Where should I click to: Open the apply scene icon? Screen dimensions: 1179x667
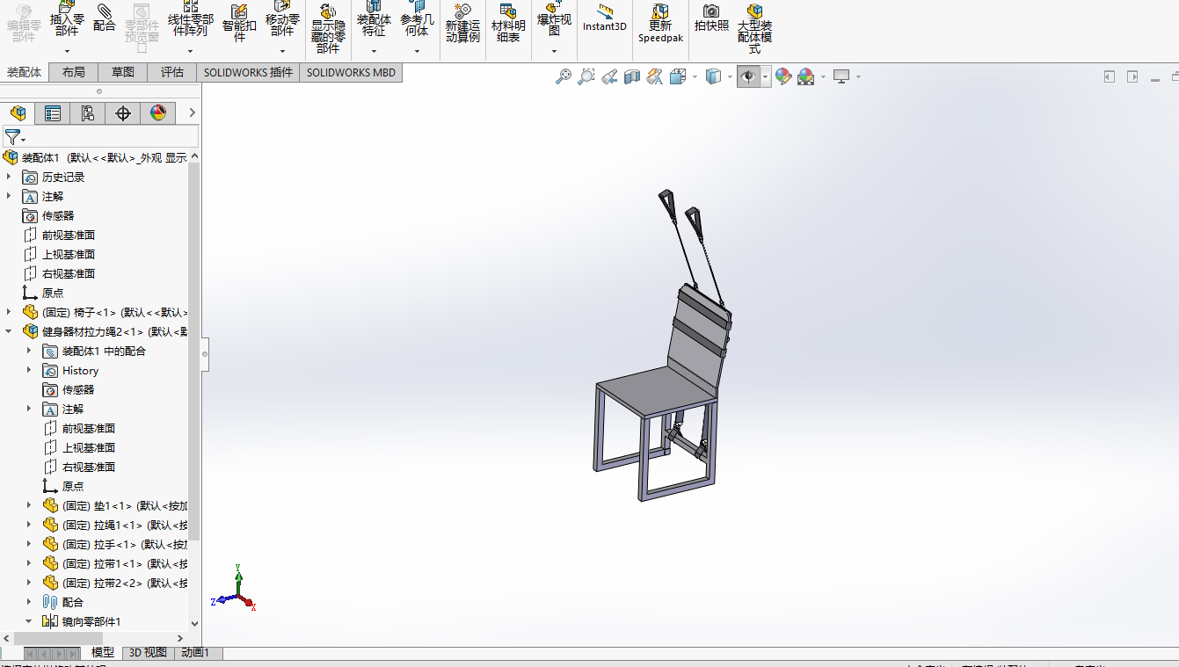[805, 77]
